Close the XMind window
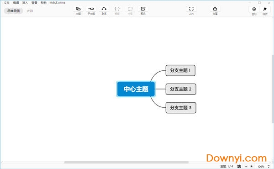This screenshot has height=169, width=274. tap(269, 3)
